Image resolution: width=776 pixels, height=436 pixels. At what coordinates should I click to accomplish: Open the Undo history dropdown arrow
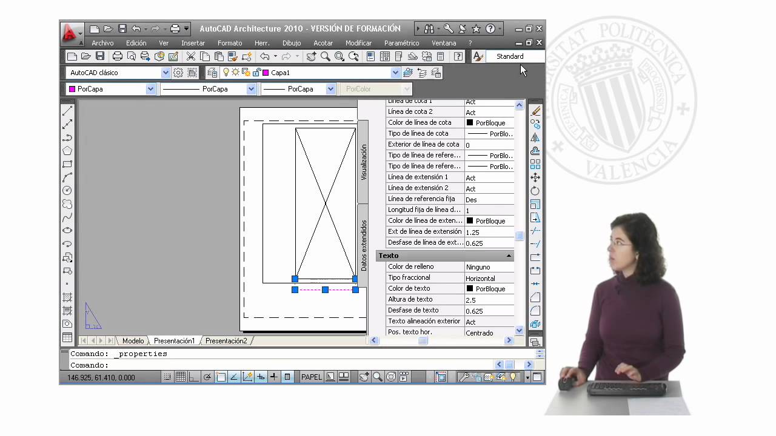(275, 56)
